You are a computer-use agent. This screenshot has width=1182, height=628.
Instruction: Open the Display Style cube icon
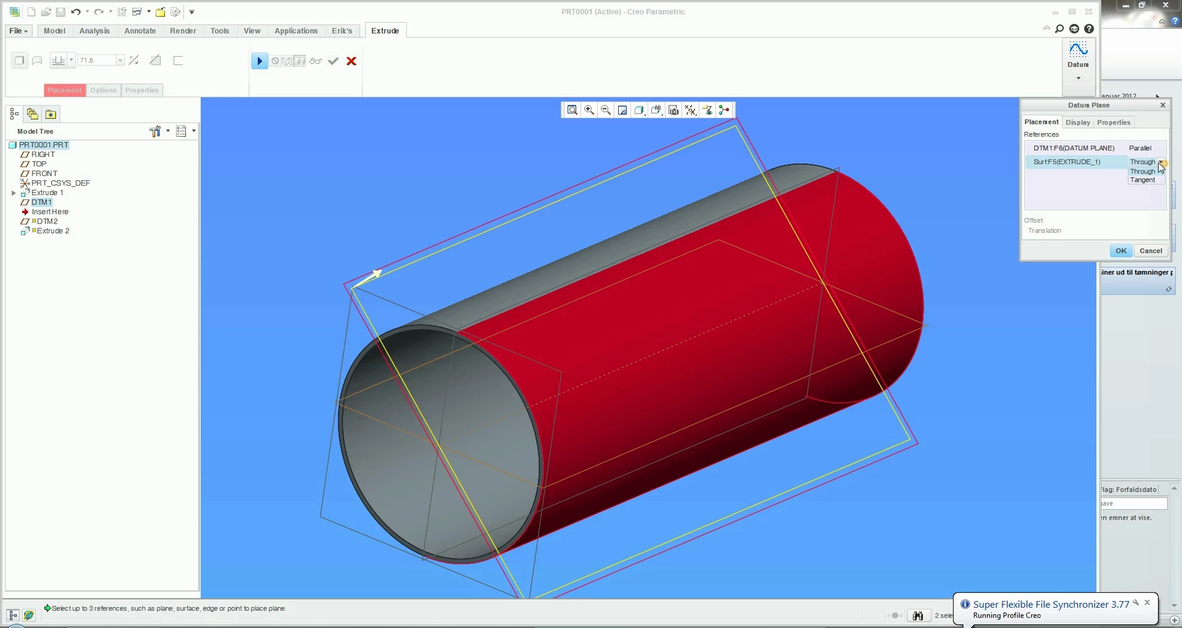point(639,110)
